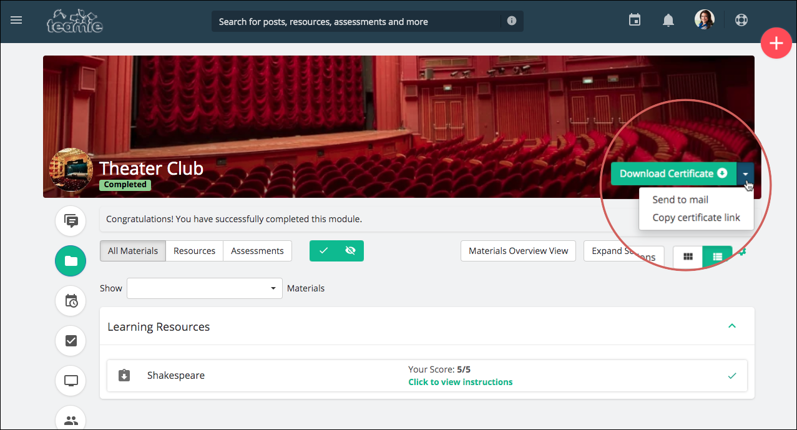Switch to All Materials tab
The height and width of the screenshot is (430, 797).
tap(133, 251)
